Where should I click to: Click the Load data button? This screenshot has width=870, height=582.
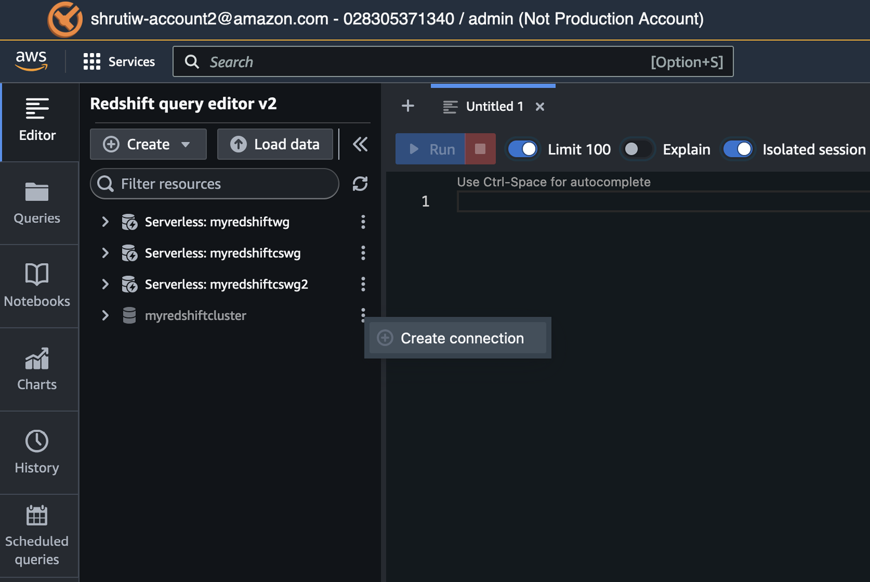(275, 144)
